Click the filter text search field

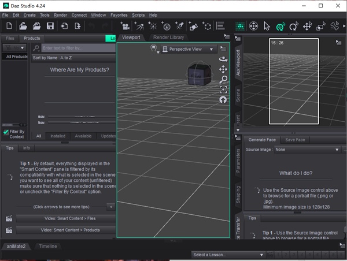click(75, 48)
